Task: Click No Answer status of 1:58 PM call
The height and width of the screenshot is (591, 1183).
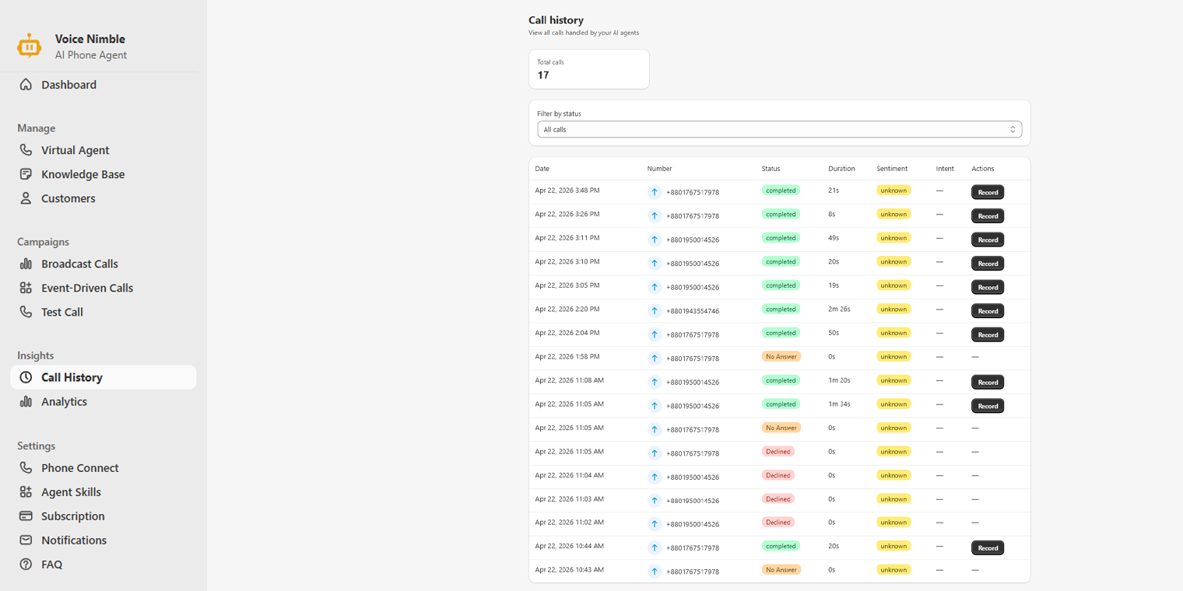Action: (x=781, y=356)
